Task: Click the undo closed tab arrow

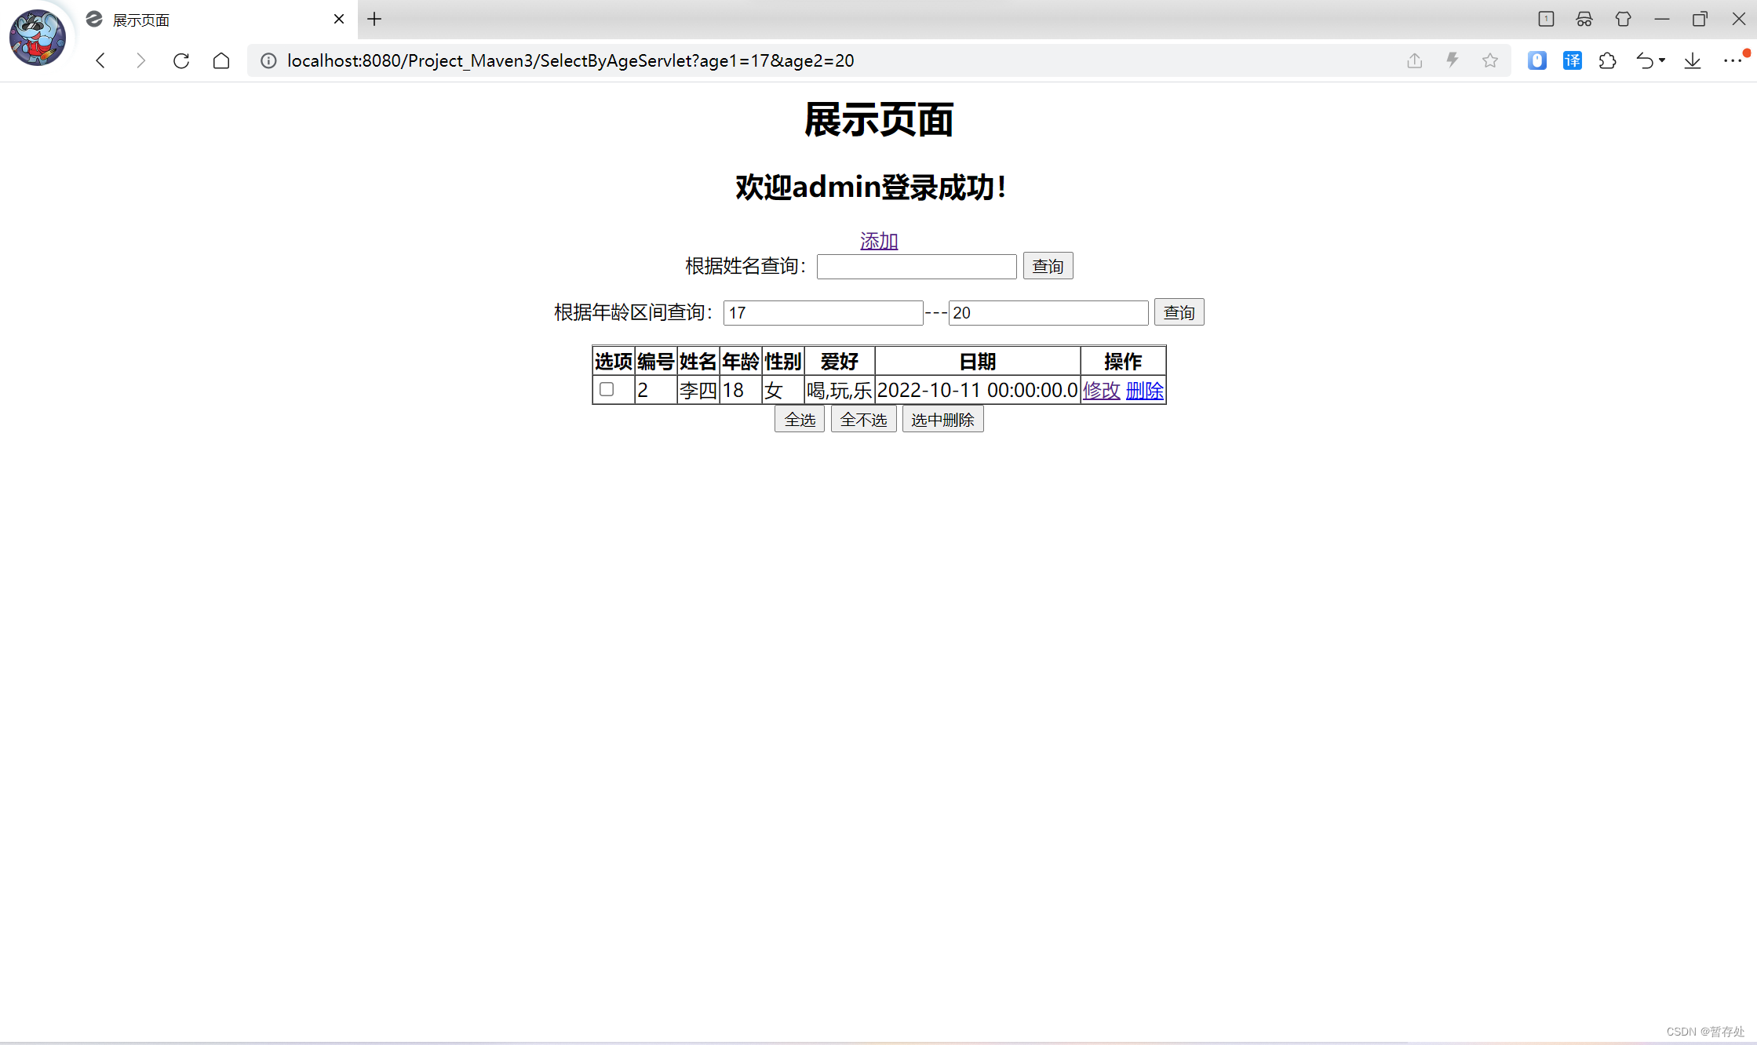Action: [x=1644, y=60]
